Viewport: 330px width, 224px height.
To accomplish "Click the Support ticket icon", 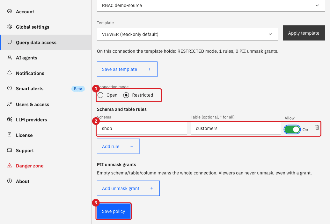I will 10,150.
